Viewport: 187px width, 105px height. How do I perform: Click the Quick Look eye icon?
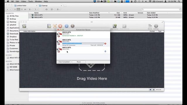pyautogui.click(x=46, y=9)
